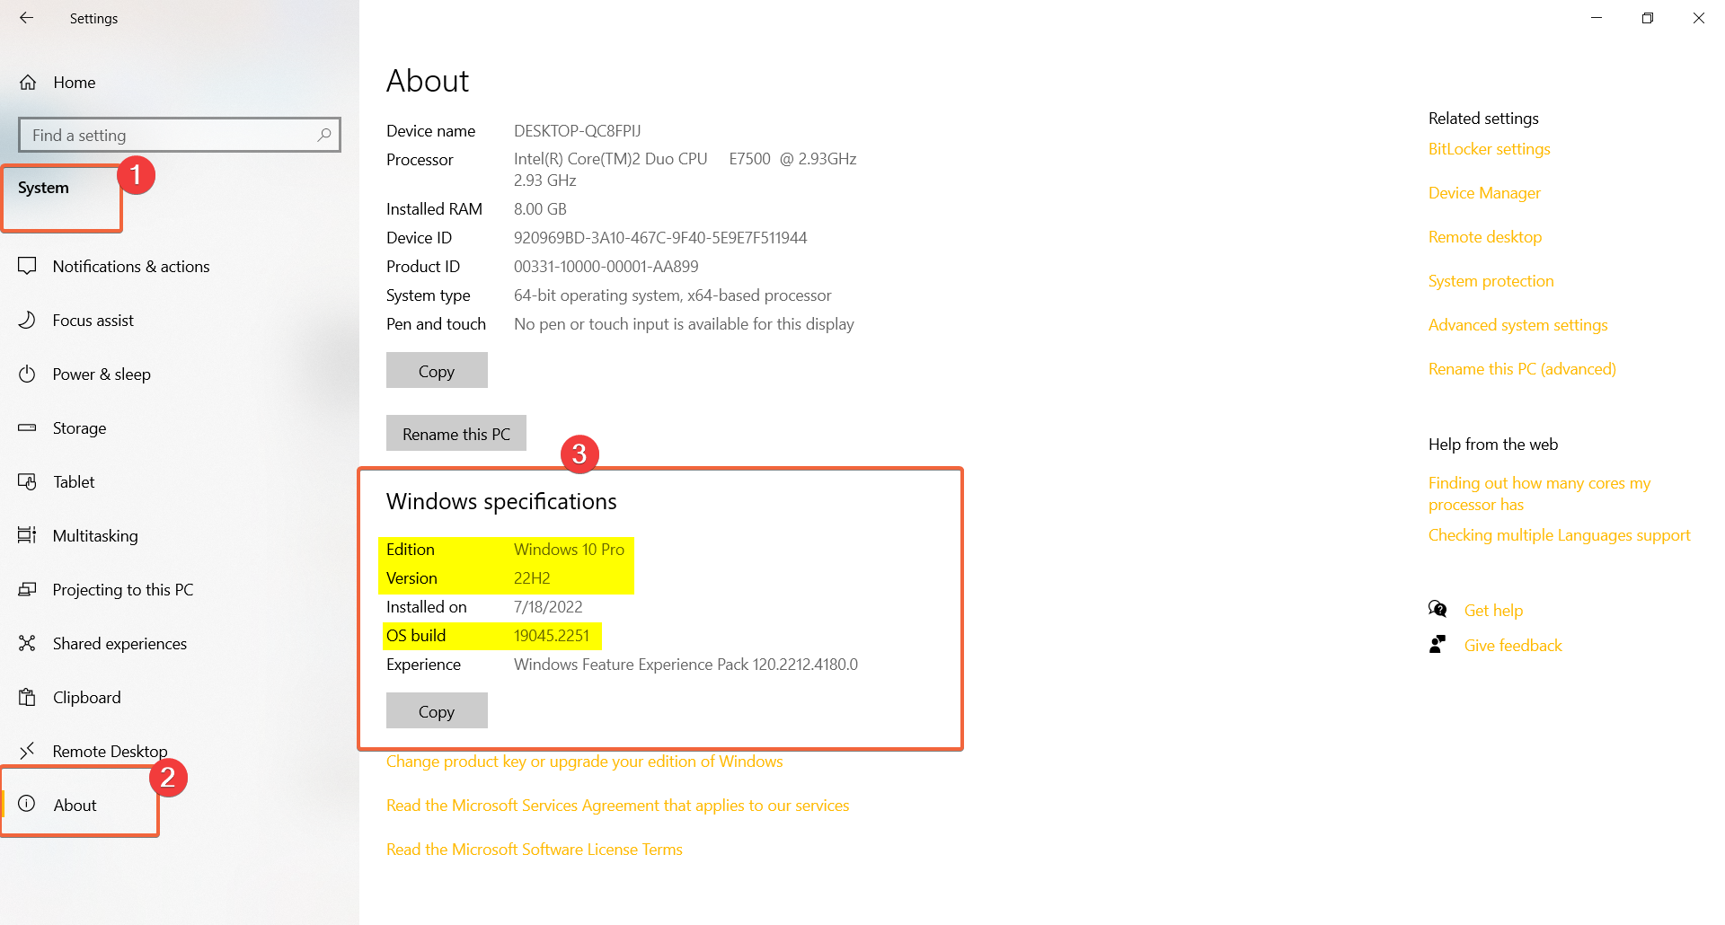Click the Rename this PC button
The width and height of the screenshot is (1725, 925).
tap(456, 434)
